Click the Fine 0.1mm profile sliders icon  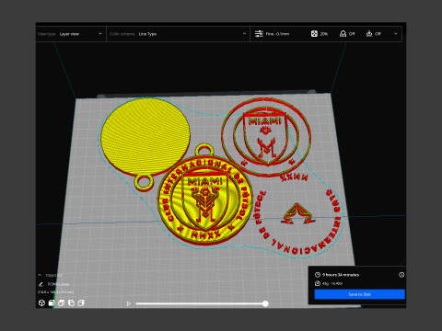[259, 34]
